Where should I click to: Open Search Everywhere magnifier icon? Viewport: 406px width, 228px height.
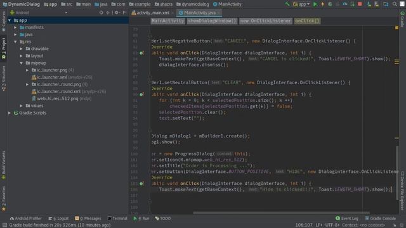click(395, 4)
